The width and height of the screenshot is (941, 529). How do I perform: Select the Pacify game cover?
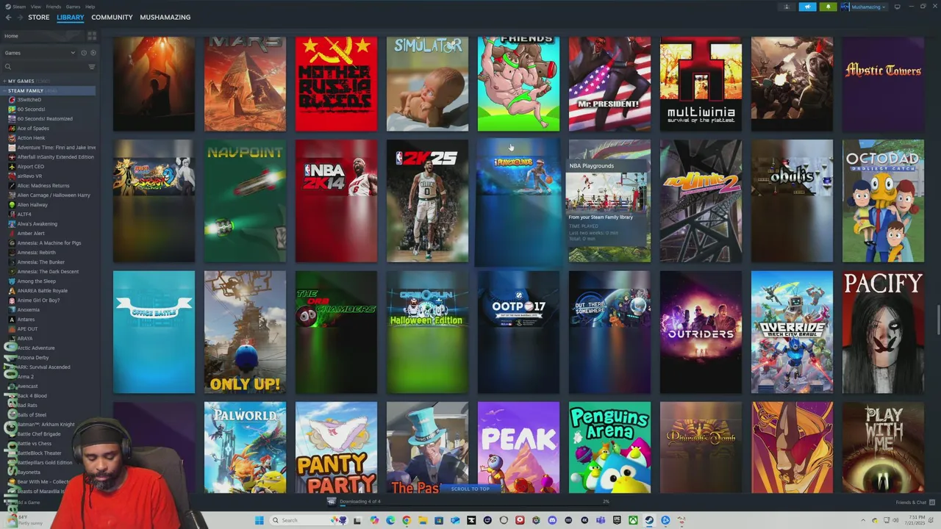pos(883,332)
